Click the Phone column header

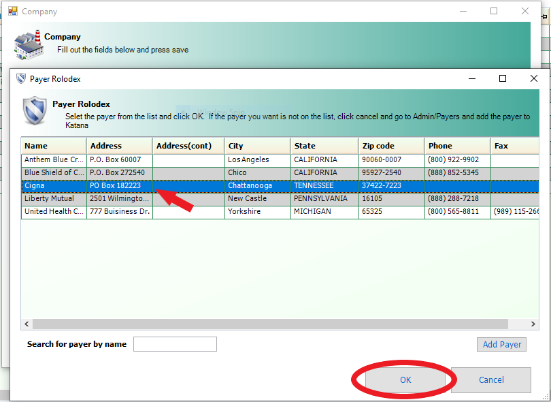458,146
